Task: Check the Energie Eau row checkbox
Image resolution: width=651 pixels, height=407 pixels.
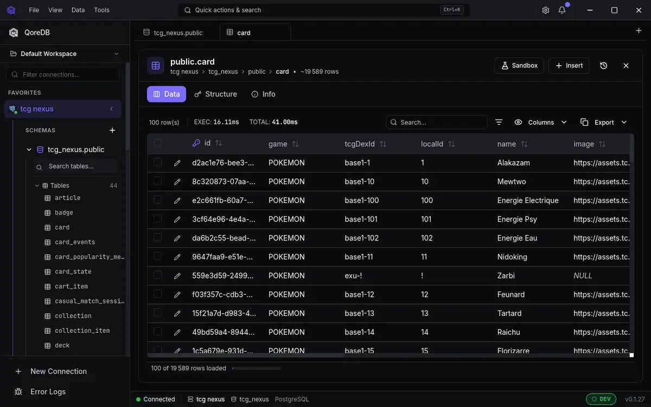Action: pos(157,237)
